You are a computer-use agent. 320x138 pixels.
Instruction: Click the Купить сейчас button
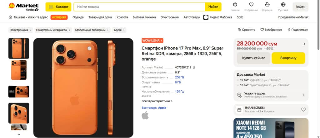pos(253,58)
